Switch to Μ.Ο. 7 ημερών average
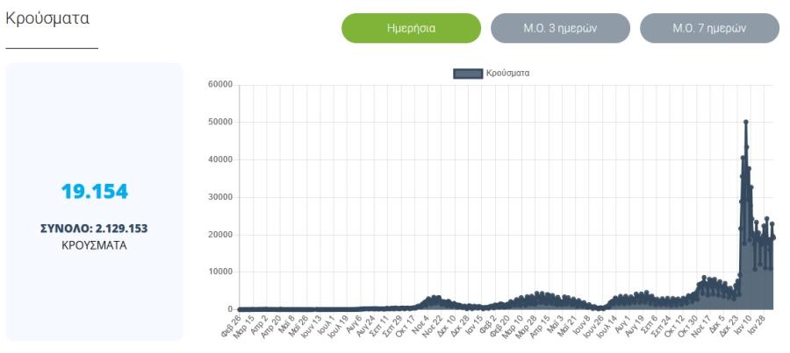Screen dimensions: 790x353 click(709, 28)
